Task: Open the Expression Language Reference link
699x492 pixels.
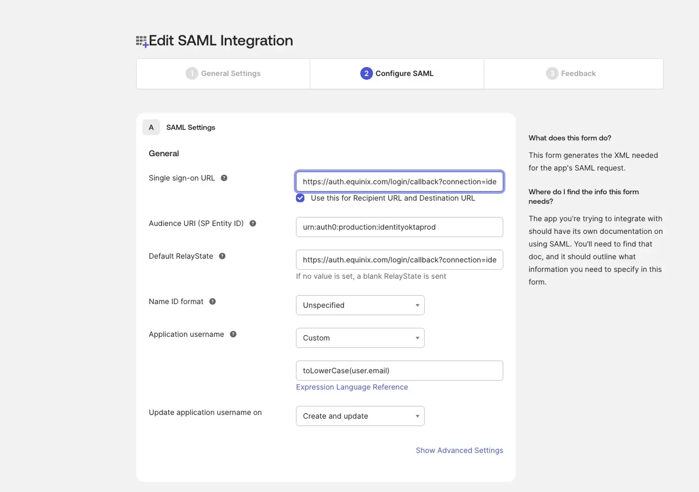Action: [352, 386]
